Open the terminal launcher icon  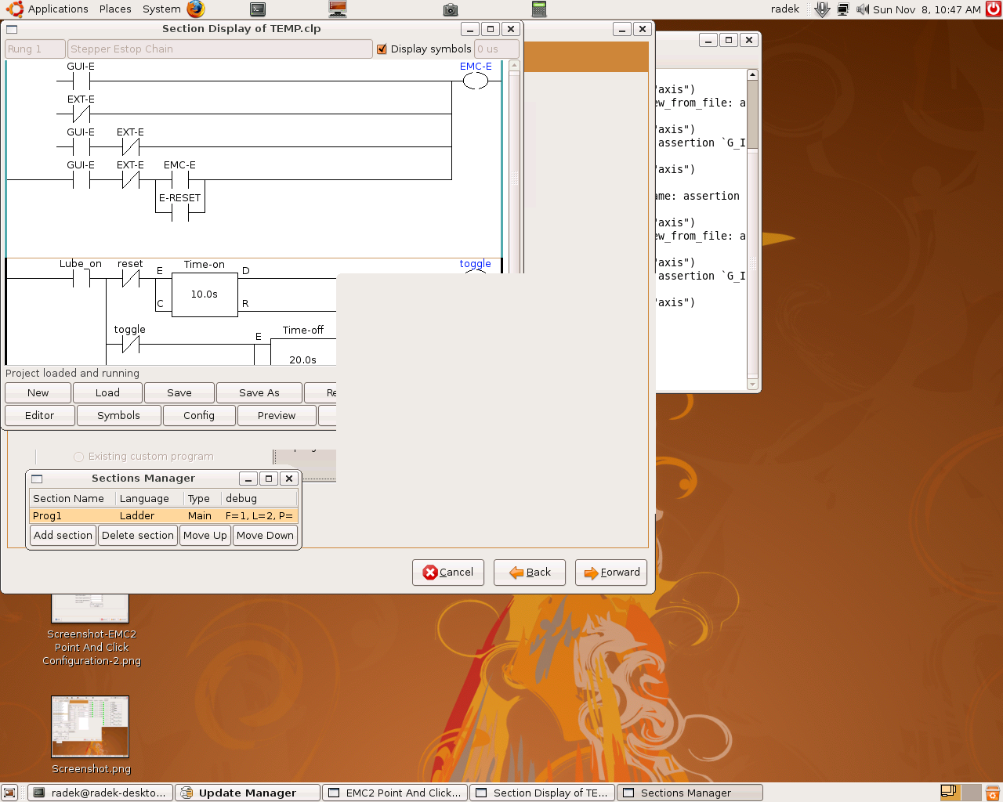258,9
